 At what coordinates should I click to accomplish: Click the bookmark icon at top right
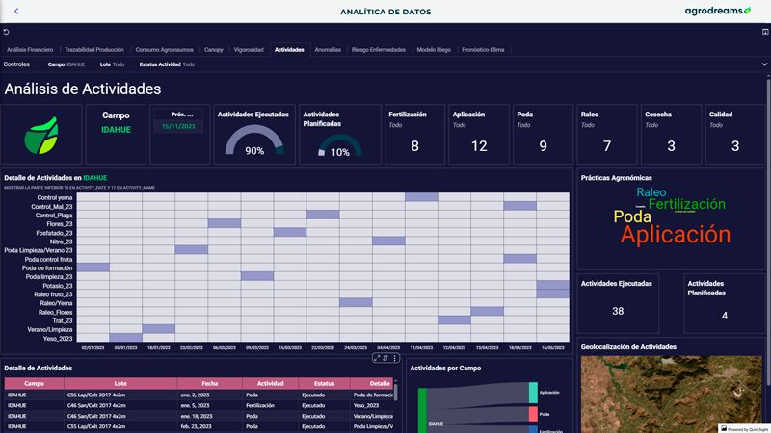(764, 32)
